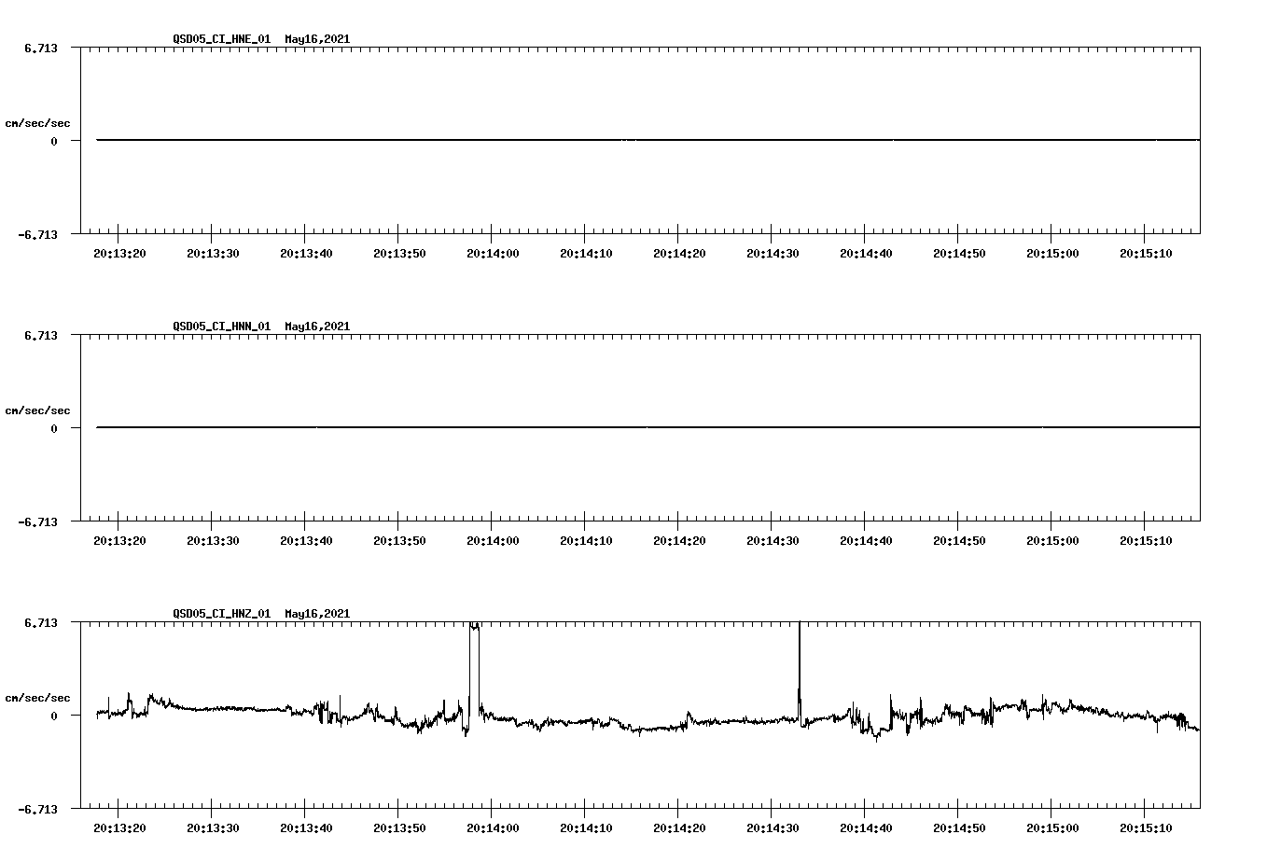Click the 20:14:00 time label under HNN plot
Viewport: 1267px width, 862px height.
pos(493,541)
